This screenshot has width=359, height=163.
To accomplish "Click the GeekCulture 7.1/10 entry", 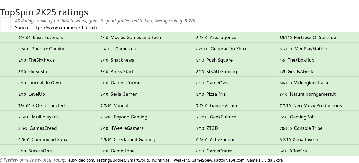I will point(216,117).
